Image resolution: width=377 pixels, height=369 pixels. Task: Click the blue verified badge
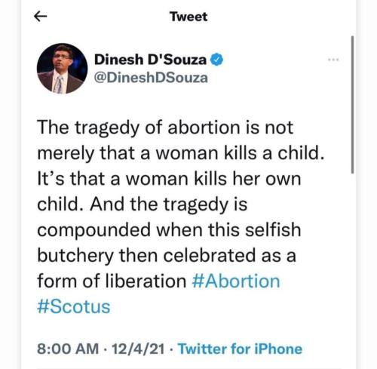(216, 60)
